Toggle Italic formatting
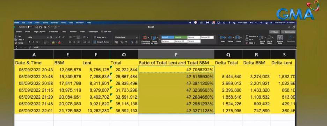The image size is (327, 126). coord(33,42)
